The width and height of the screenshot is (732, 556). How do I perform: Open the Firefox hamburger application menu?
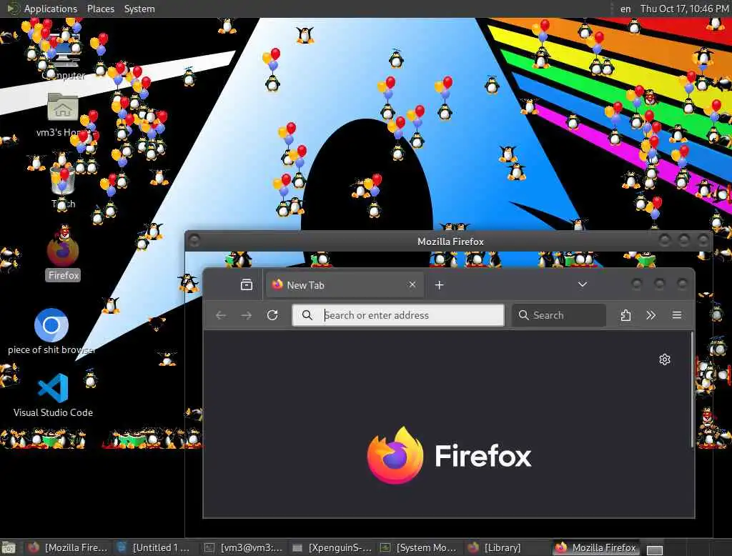[677, 315]
